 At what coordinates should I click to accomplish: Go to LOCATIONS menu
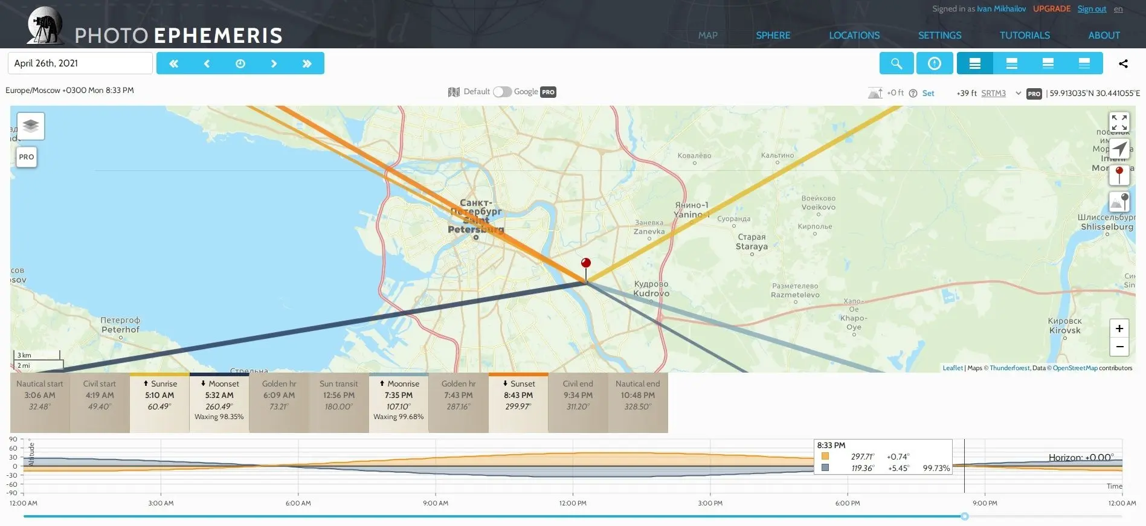click(x=854, y=35)
